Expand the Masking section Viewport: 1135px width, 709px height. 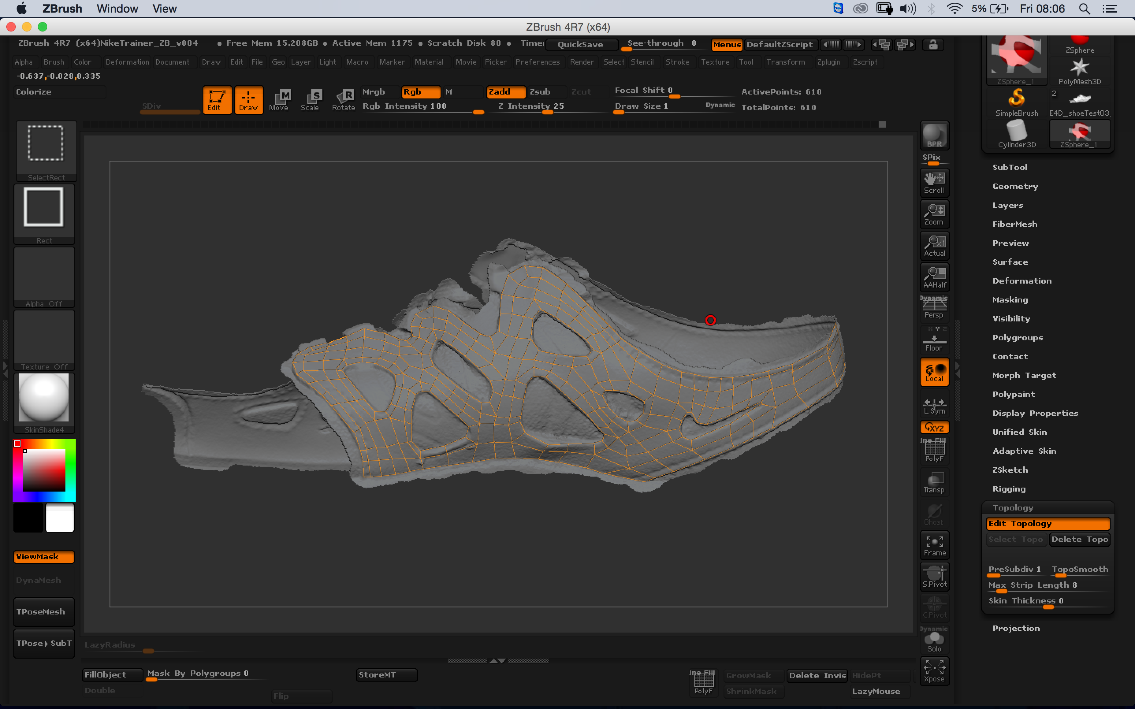click(x=1010, y=300)
